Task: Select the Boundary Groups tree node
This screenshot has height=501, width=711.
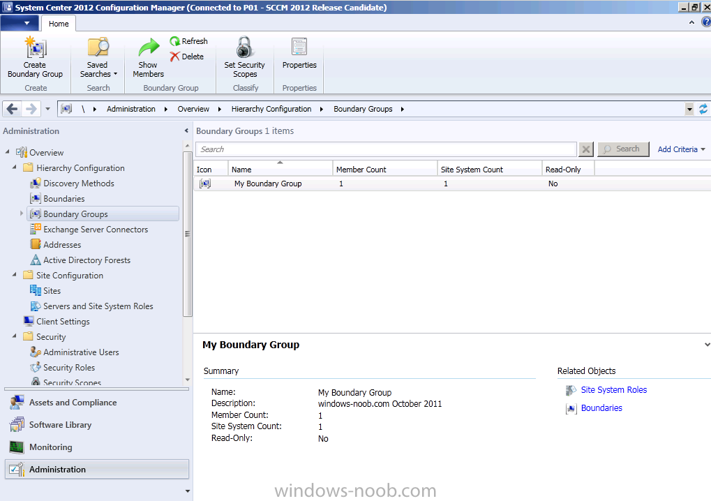Action: [103, 214]
